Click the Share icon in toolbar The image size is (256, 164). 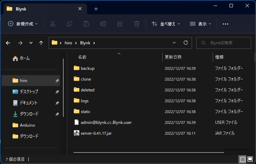point(120,24)
